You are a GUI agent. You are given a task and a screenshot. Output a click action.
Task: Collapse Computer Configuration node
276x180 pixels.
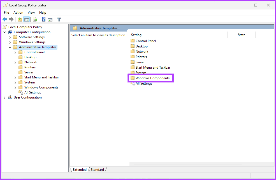coord(5,32)
